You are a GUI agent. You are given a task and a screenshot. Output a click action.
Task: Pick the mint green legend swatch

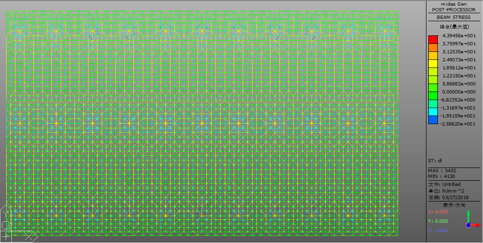pos(433,104)
